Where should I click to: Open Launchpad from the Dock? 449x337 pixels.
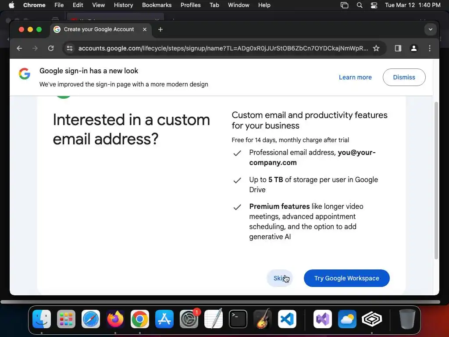66,319
